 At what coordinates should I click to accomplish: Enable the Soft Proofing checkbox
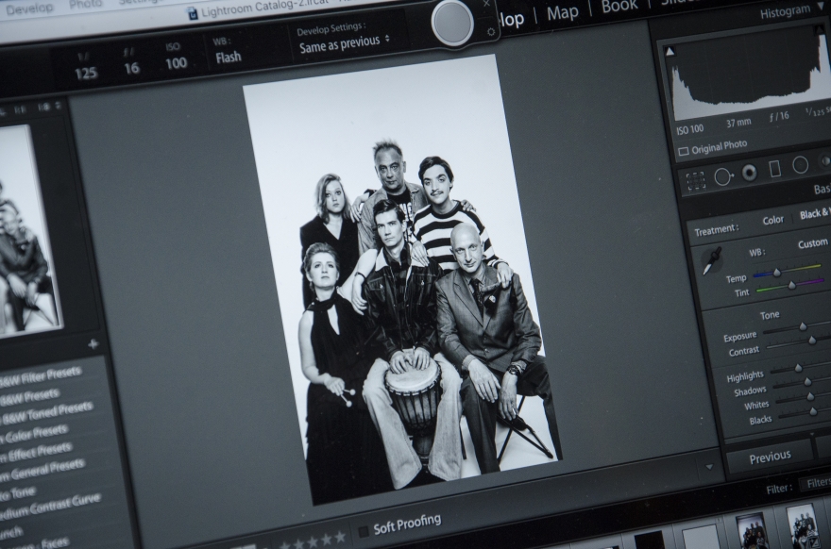pyautogui.click(x=364, y=531)
